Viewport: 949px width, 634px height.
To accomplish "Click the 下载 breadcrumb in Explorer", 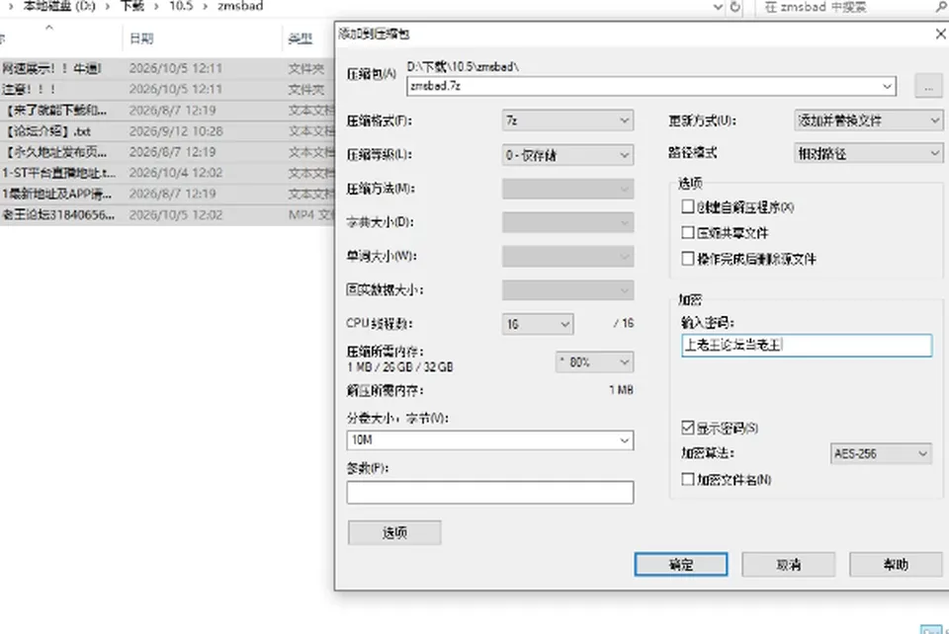I will click(x=131, y=6).
